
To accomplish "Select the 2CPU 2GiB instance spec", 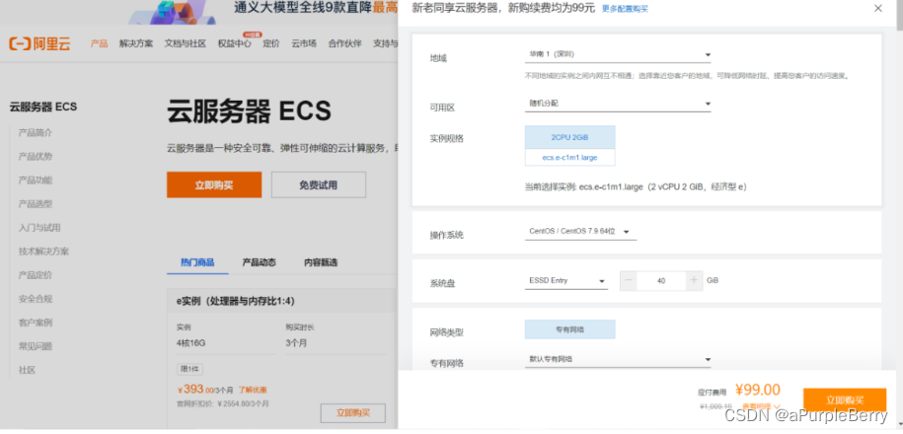I will tap(569, 137).
